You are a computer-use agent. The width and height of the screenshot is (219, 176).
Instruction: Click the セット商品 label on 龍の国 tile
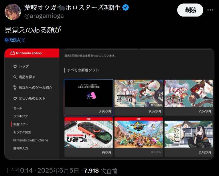click(156, 105)
